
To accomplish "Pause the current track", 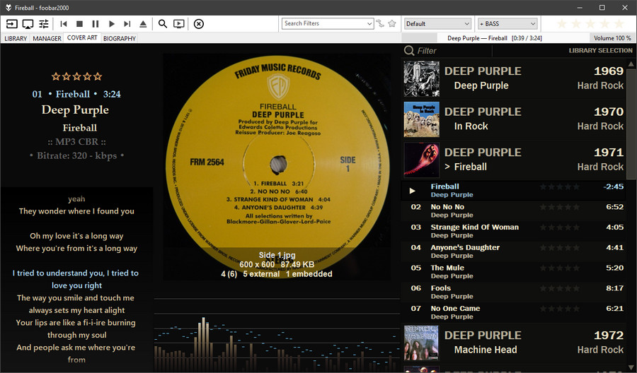I will point(96,24).
